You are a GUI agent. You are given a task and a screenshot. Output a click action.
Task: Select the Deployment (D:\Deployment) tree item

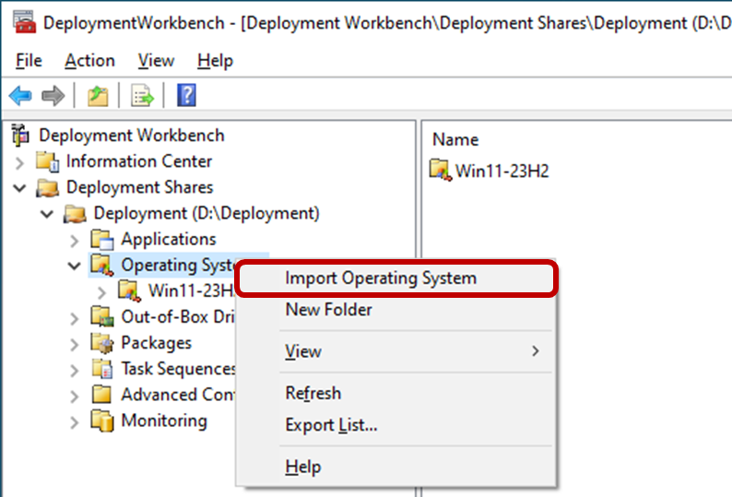point(206,214)
